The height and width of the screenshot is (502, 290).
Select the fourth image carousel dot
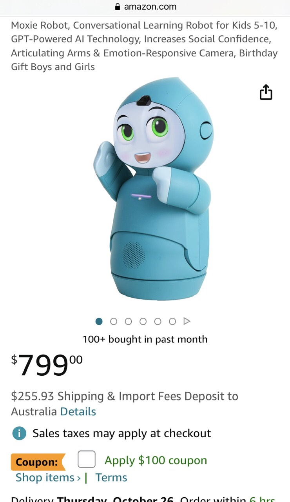[x=143, y=322]
